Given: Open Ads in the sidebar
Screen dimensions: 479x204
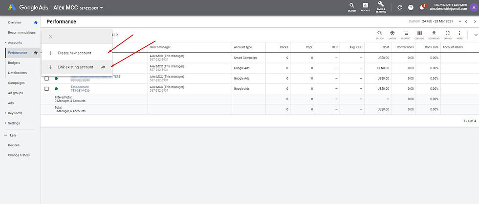Looking at the screenshot, I should tap(11, 103).
